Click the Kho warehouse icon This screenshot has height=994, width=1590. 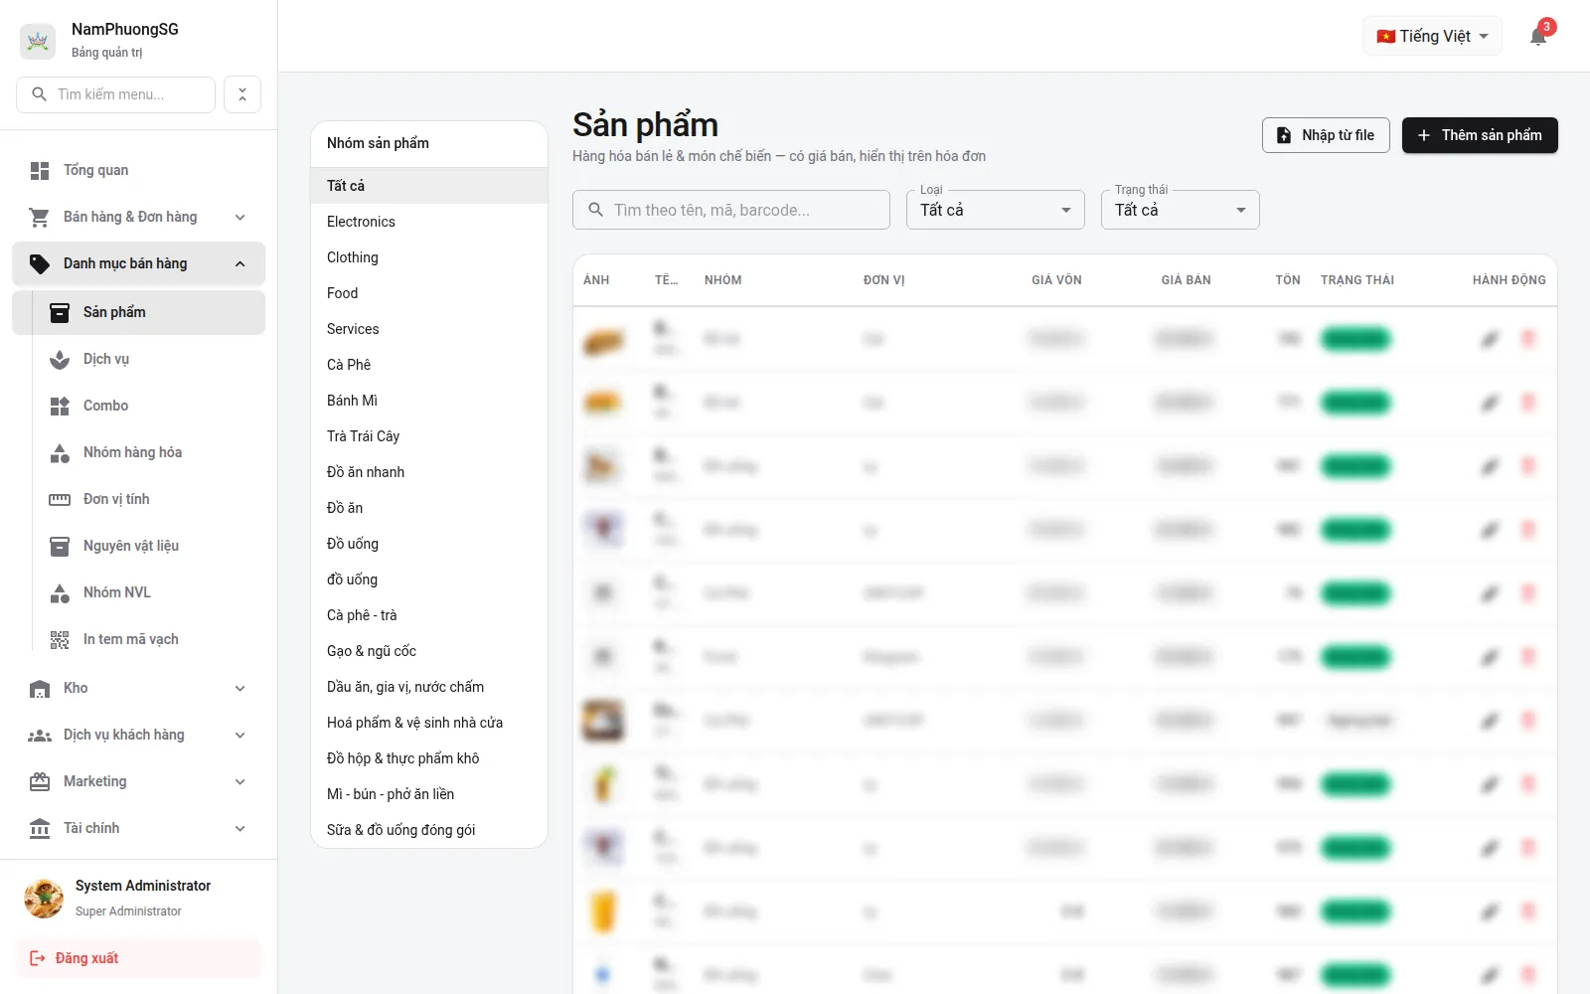pyautogui.click(x=40, y=689)
